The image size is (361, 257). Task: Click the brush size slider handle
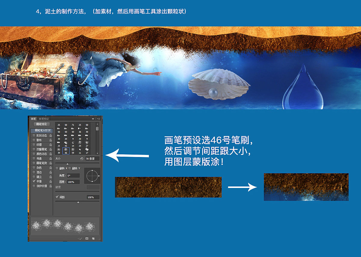click(67, 164)
